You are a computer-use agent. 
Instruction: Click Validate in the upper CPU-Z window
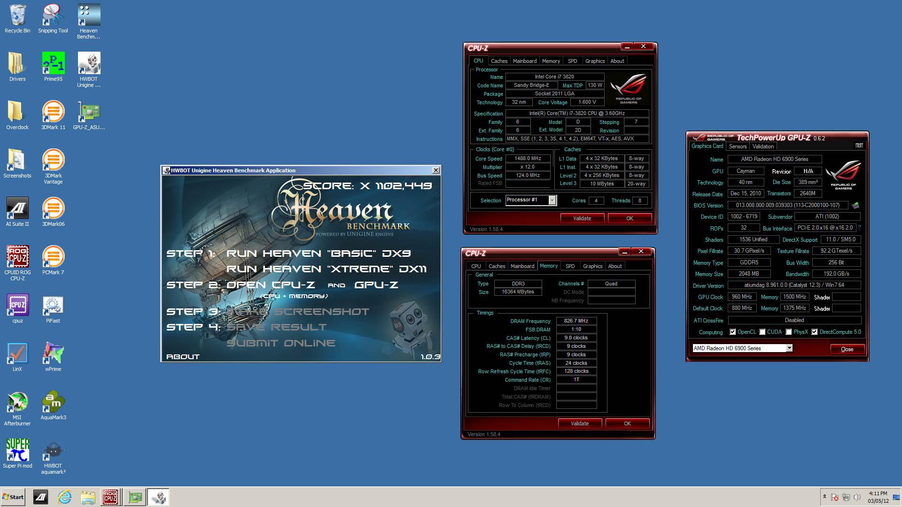tap(582, 218)
